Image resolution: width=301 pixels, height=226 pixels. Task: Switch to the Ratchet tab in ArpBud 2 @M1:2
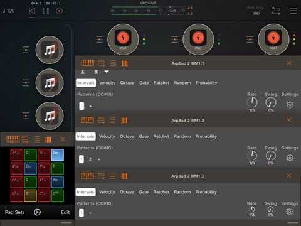pyautogui.click(x=161, y=136)
